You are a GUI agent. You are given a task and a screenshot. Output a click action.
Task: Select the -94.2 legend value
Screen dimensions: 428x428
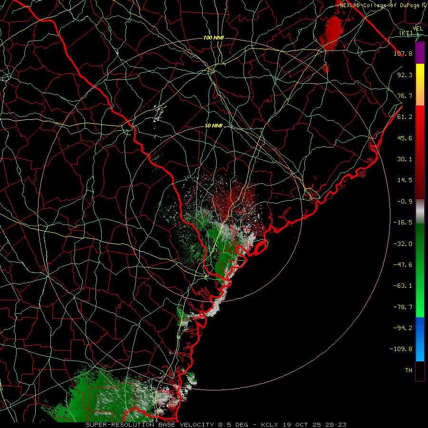403,328
